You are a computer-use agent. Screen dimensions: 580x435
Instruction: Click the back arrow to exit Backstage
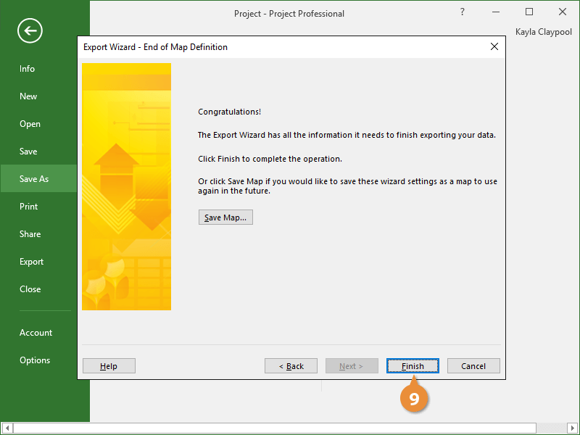(30, 30)
